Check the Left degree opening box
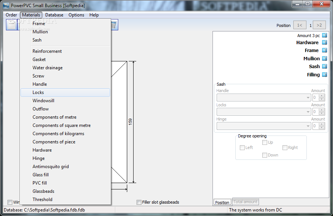333x216 pixels. point(242,147)
